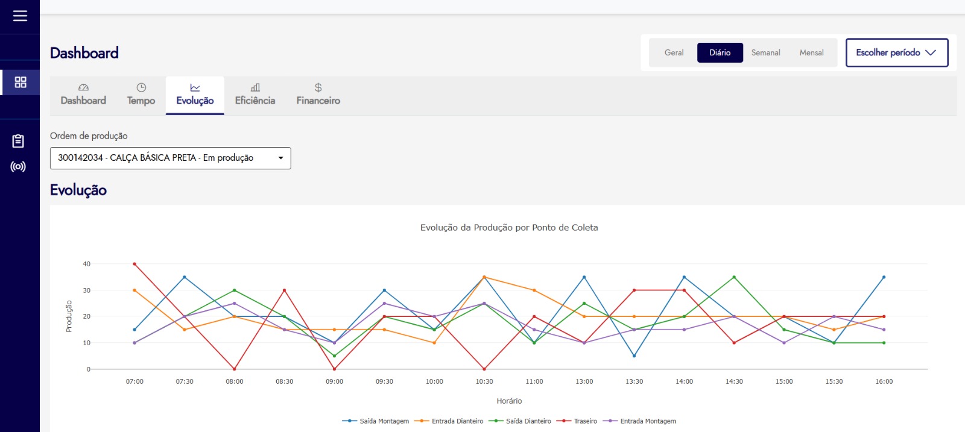Open the clipboard icon in sidebar
965x432 pixels.
[x=18, y=141]
